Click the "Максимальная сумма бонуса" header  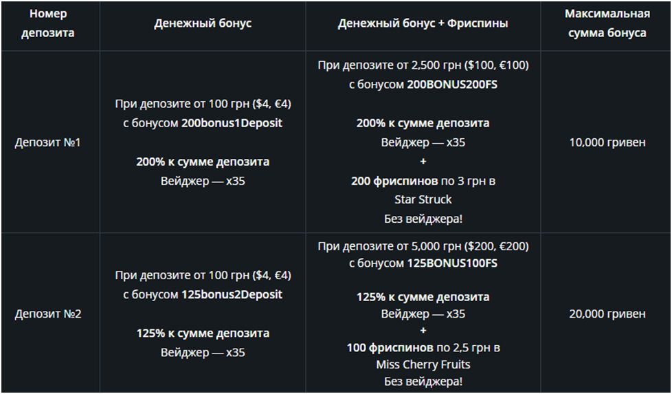point(607,23)
